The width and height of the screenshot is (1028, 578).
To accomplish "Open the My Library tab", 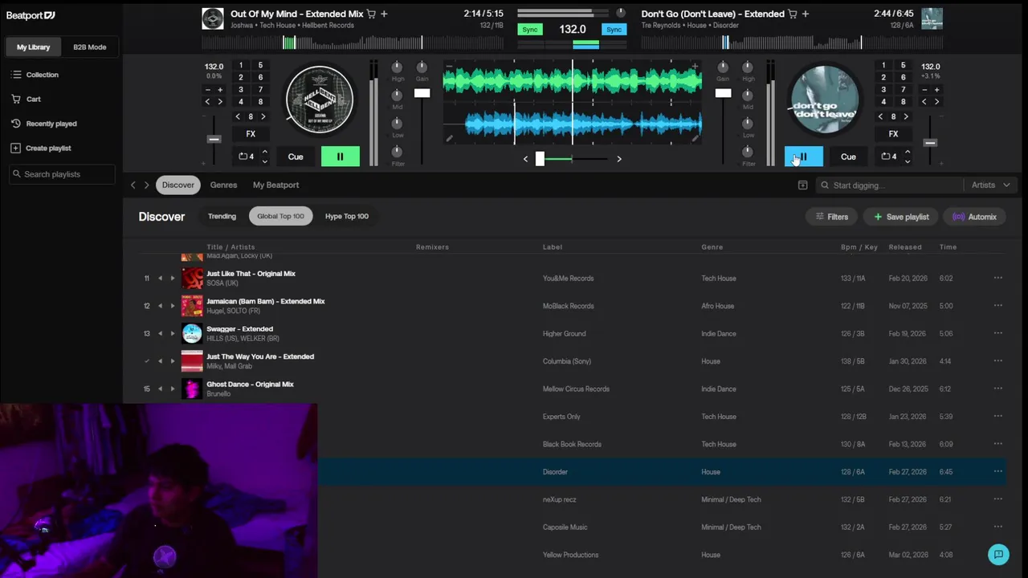I will (x=34, y=47).
